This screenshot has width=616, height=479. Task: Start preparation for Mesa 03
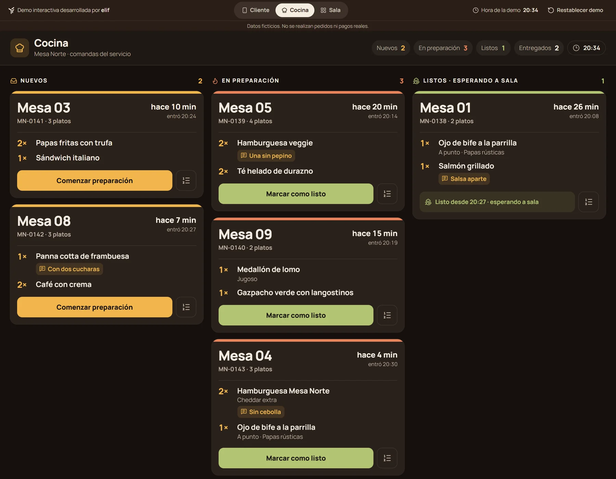click(94, 180)
